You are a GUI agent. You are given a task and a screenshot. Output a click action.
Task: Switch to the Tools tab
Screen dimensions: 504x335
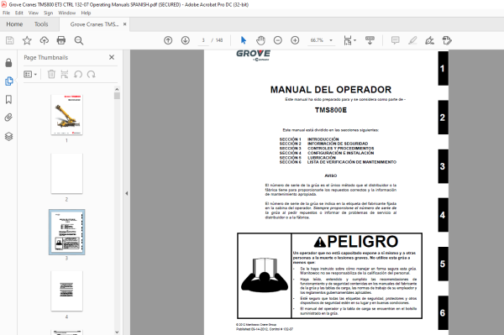[41, 24]
